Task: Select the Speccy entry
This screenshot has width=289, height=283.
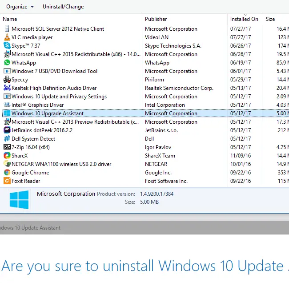Action: pyautogui.click(x=20, y=80)
